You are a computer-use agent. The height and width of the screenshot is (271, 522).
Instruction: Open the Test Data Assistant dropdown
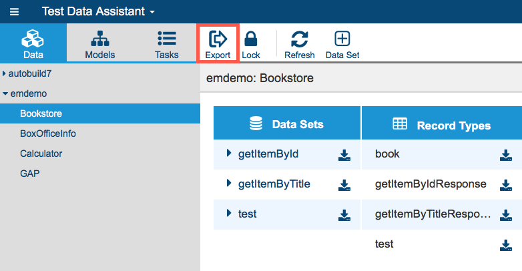[x=98, y=11]
